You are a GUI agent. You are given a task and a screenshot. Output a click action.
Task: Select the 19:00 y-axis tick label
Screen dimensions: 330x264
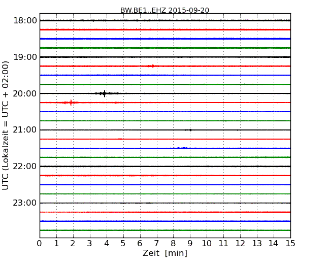pos(25,57)
